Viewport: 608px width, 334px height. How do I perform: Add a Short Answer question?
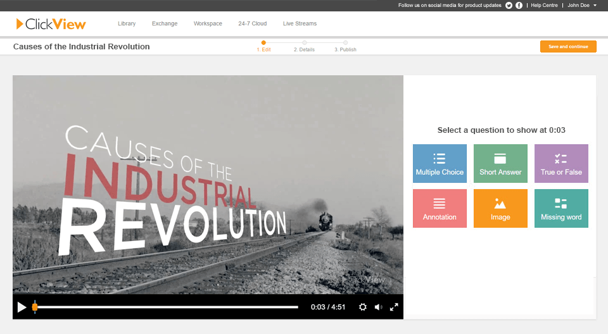[500, 163]
